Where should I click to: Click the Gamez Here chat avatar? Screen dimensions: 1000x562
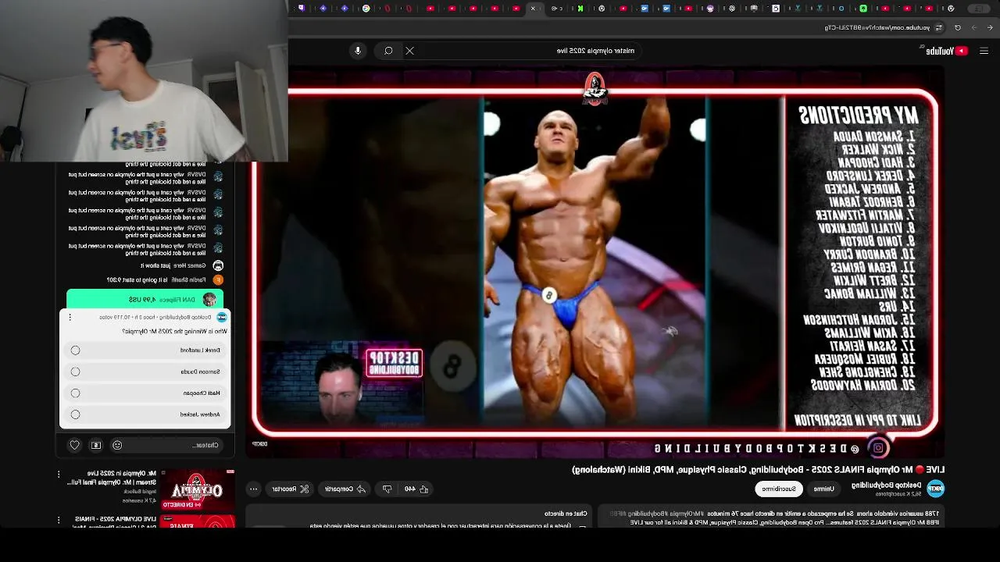pyautogui.click(x=218, y=265)
